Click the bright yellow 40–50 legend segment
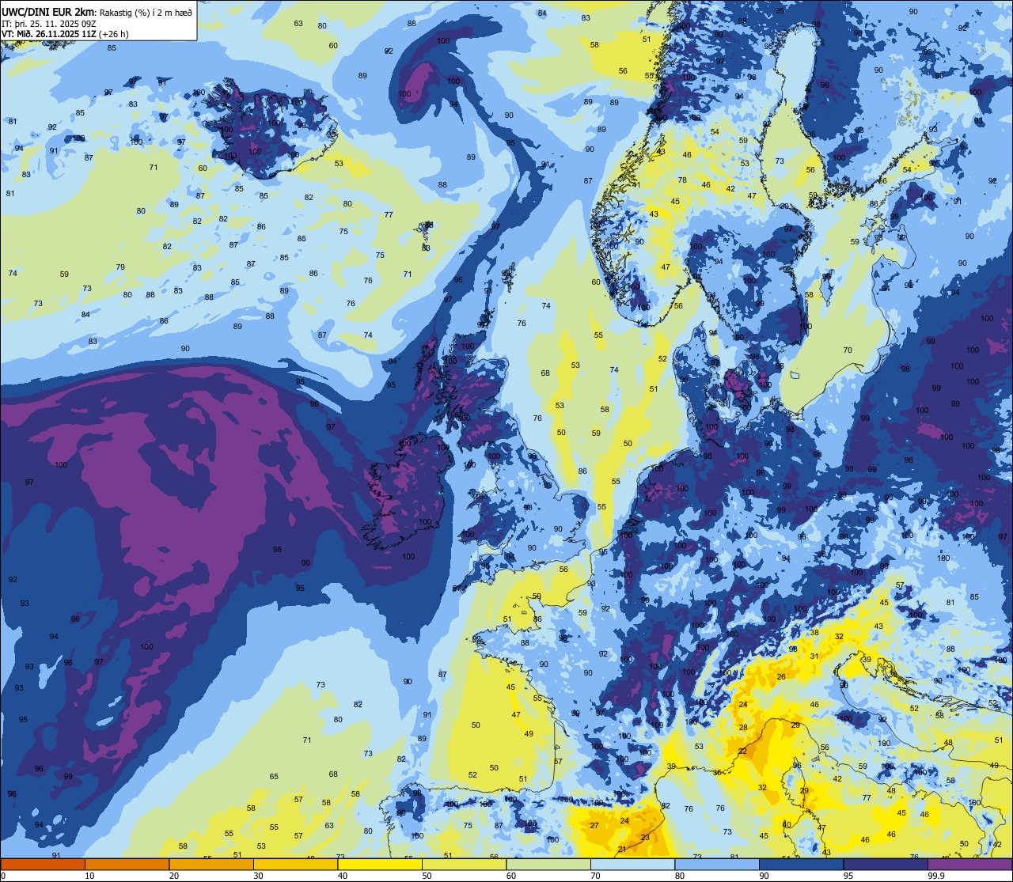1013x882 pixels. (380, 864)
